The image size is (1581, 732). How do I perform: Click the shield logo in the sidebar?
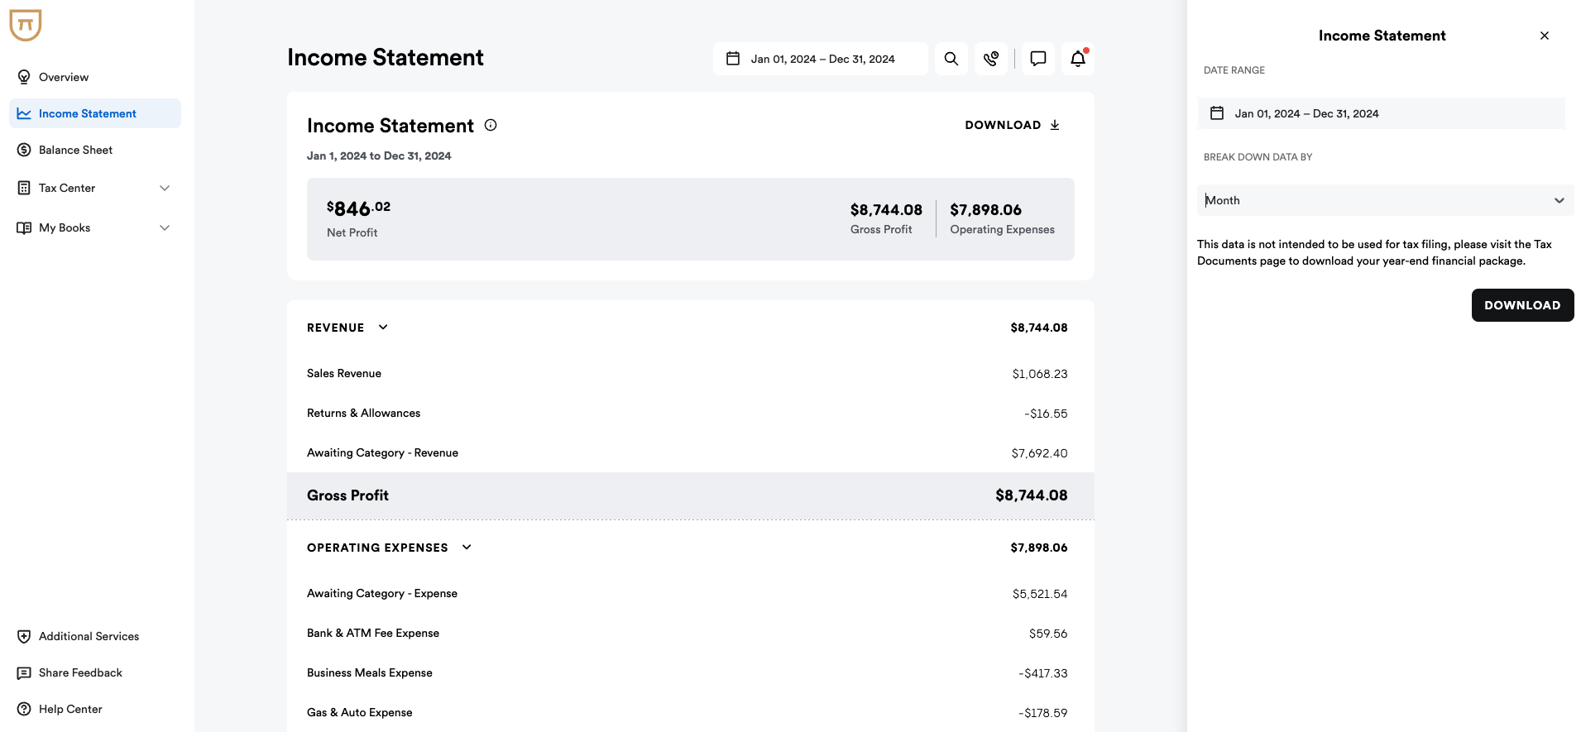pyautogui.click(x=26, y=25)
